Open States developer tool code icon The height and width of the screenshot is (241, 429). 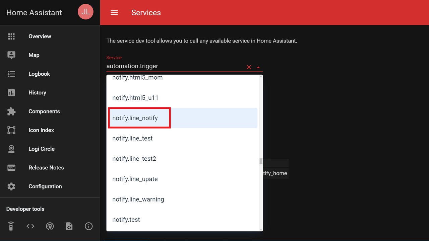[x=30, y=226]
